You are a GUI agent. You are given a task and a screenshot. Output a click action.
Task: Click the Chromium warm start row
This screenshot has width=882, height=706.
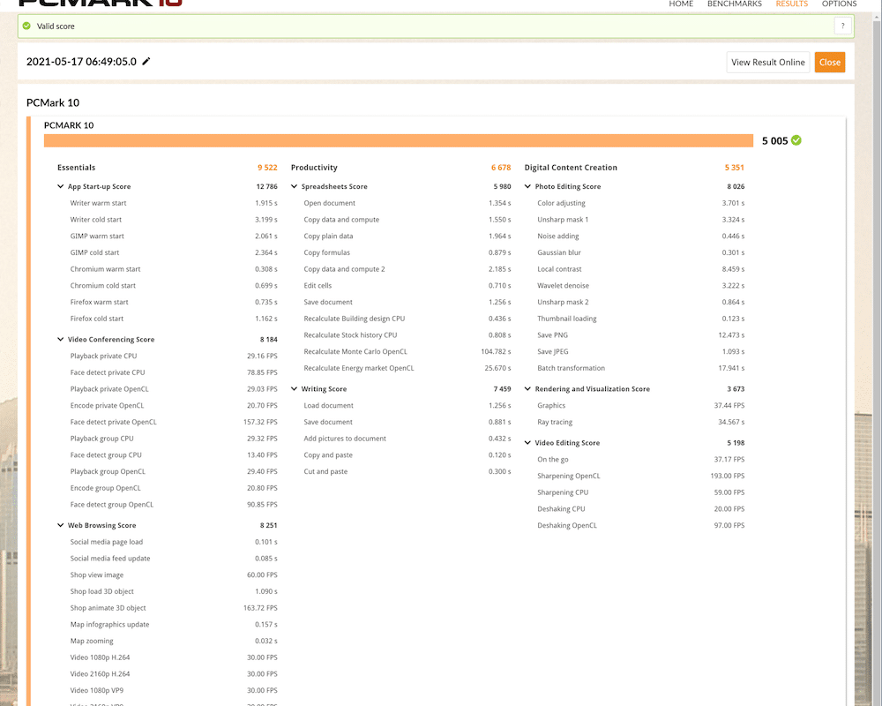(174, 269)
